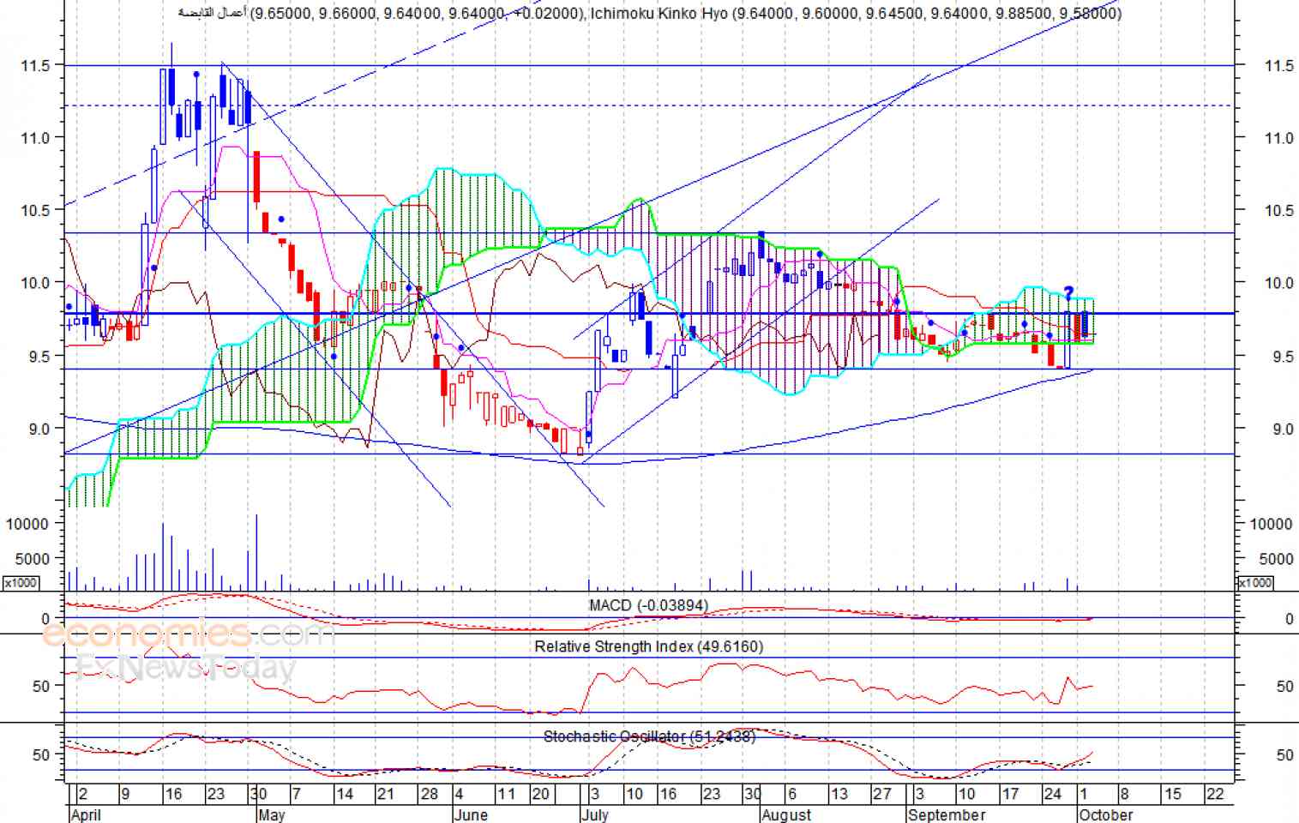Viewport: 1299px width, 823px height.
Task: Click date label 27 in August
Action: pyautogui.click(x=882, y=794)
